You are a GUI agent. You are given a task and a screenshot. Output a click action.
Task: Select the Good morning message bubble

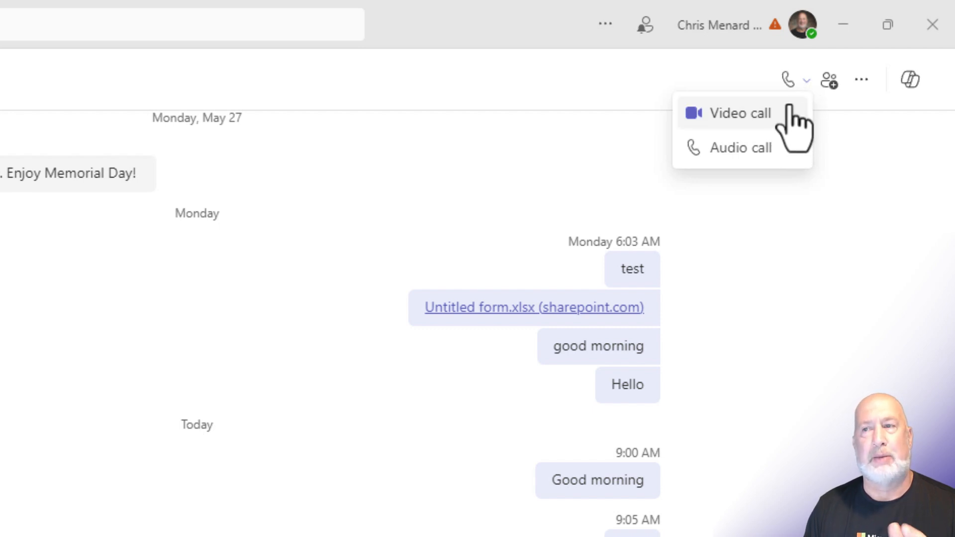pyautogui.click(x=597, y=480)
